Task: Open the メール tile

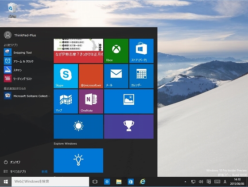Action: (x=116, y=76)
